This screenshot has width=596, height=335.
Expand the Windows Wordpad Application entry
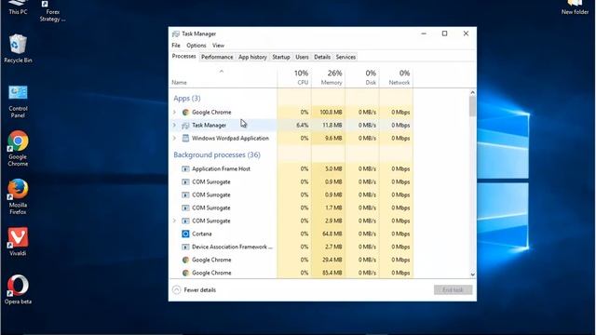(174, 139)
